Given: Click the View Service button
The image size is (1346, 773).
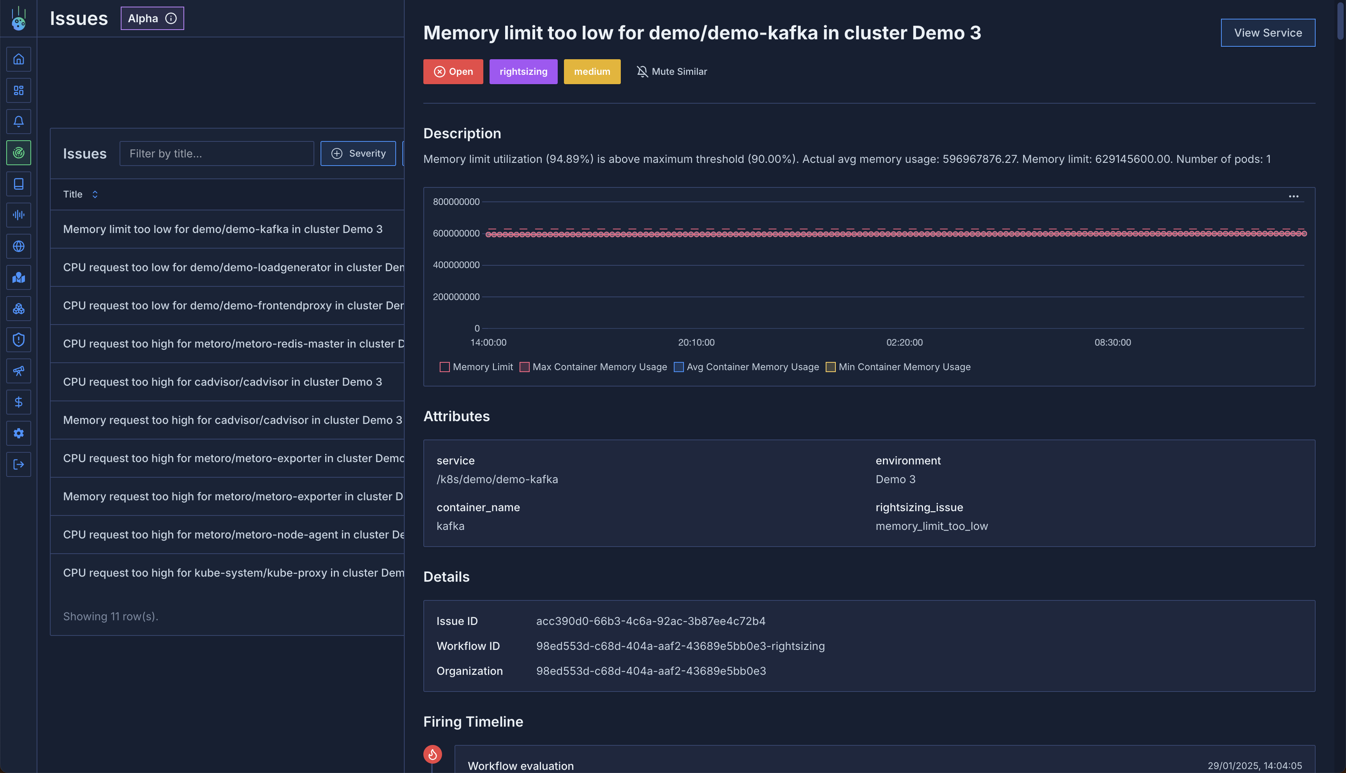Looking at the screenshot, I should (x=1267, y=33).
